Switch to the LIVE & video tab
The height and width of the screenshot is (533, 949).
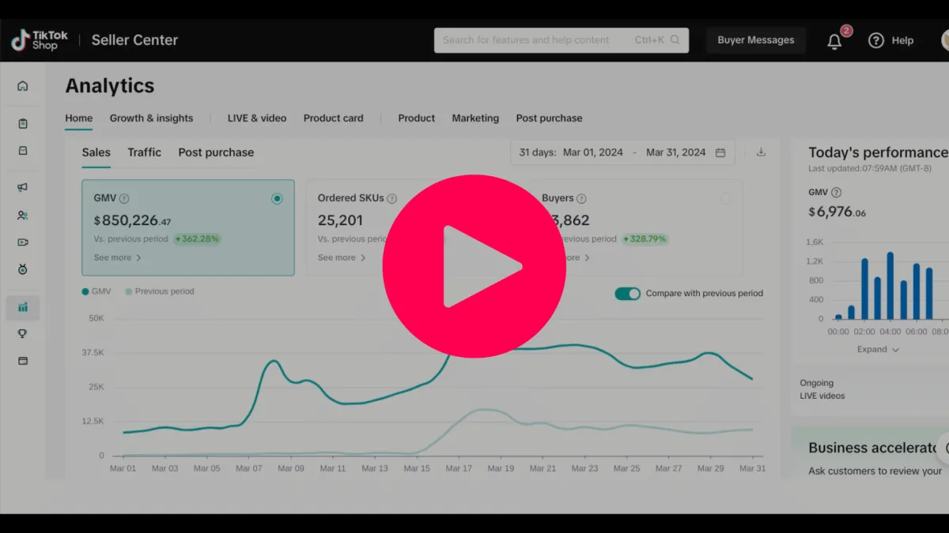tap(257, 118)
